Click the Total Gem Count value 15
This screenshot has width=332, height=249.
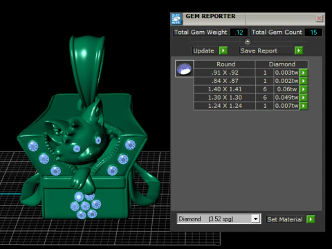[313, 33]
